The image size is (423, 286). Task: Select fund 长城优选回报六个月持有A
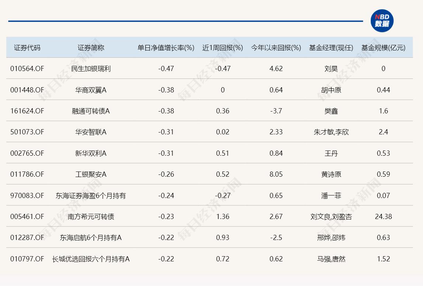click(91, 259)
